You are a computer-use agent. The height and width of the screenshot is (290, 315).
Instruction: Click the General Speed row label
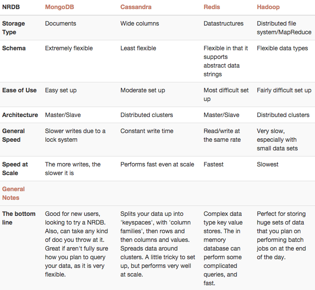click(13, 135)
